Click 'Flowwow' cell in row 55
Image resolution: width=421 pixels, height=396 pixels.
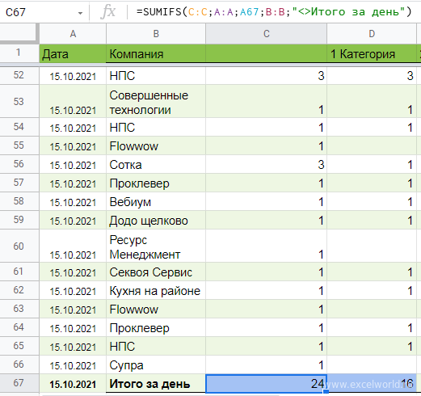[x=156, y=145]
